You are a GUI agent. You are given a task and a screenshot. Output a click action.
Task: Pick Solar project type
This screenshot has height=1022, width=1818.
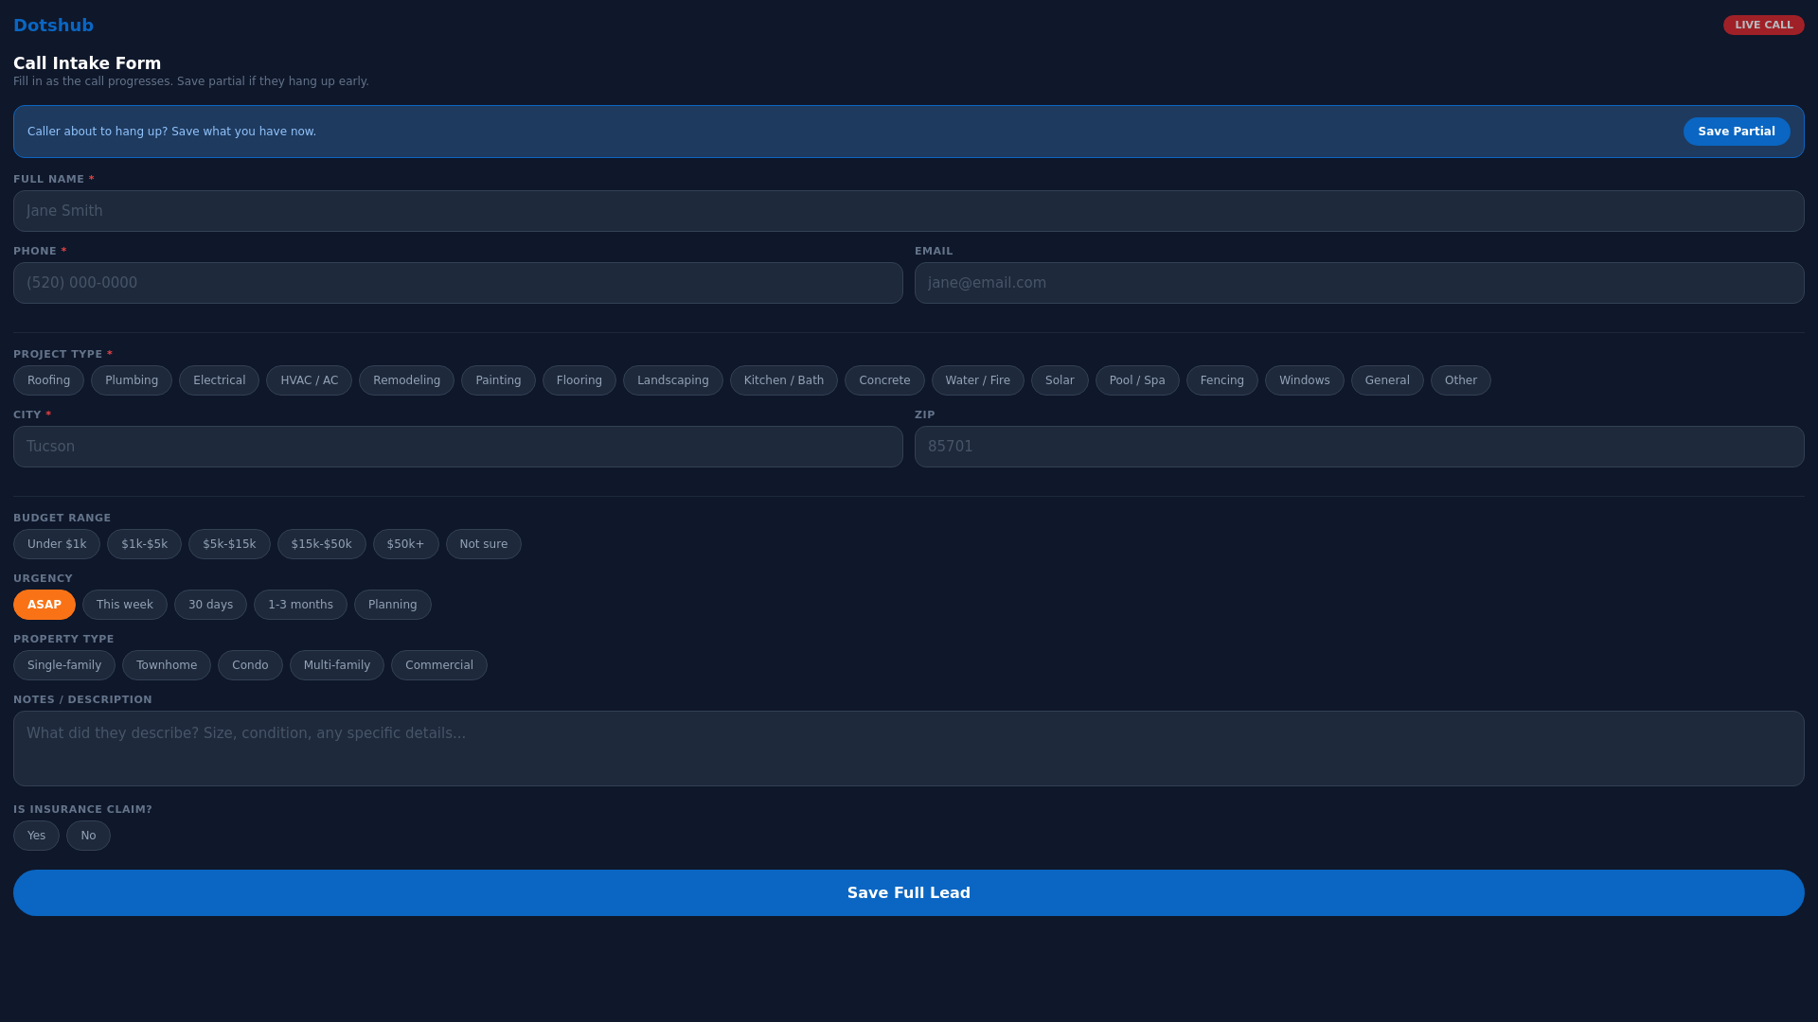(1060, 380)
